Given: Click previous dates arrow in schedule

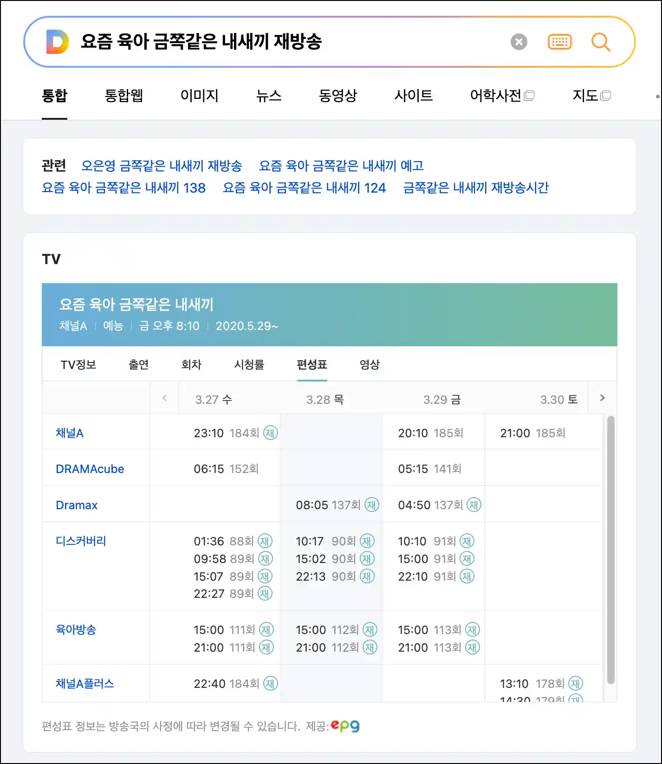Looking at the screenshot, I should (164, 398).
